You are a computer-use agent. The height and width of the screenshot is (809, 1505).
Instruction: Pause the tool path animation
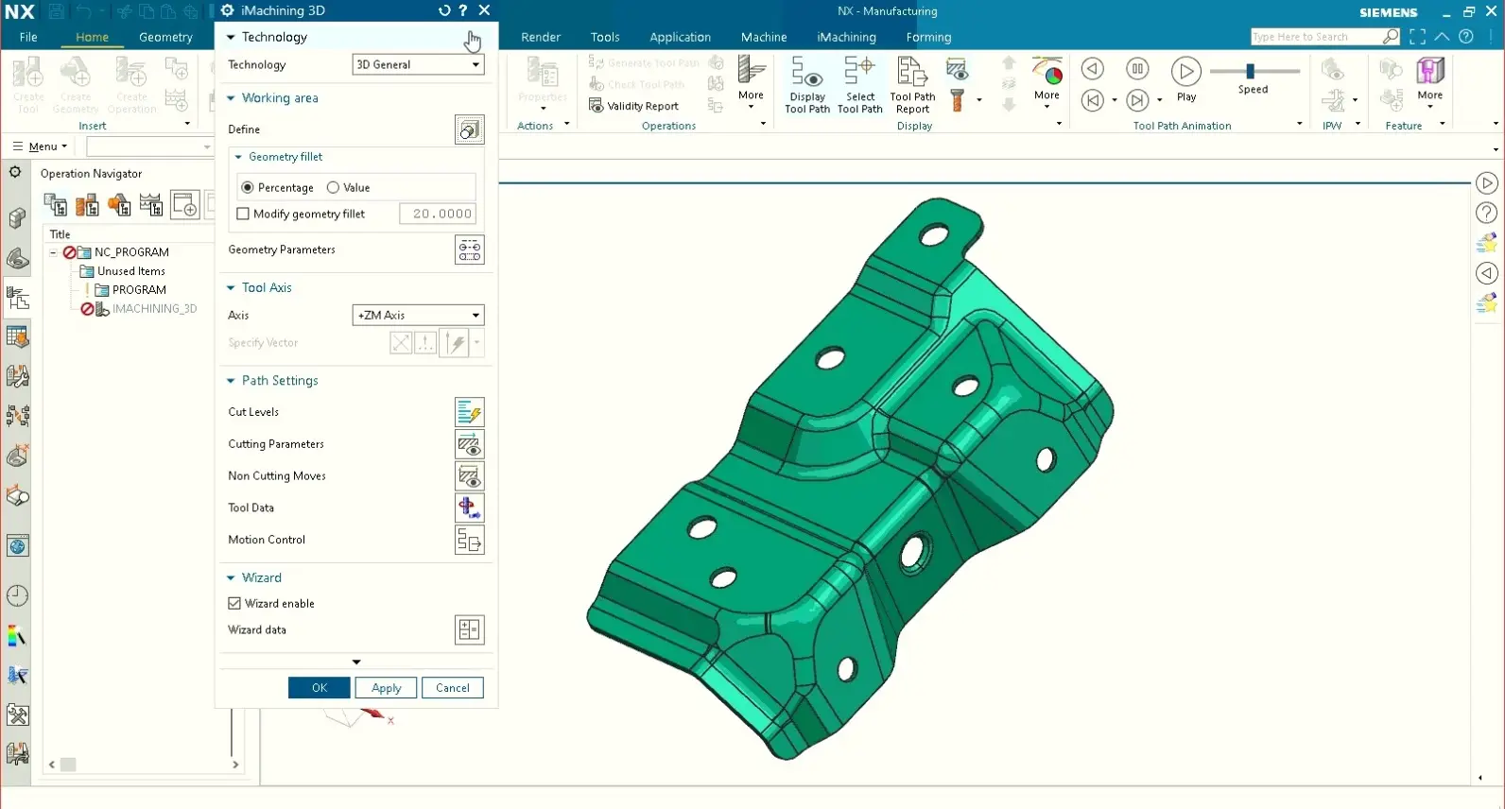point(1137,68)
